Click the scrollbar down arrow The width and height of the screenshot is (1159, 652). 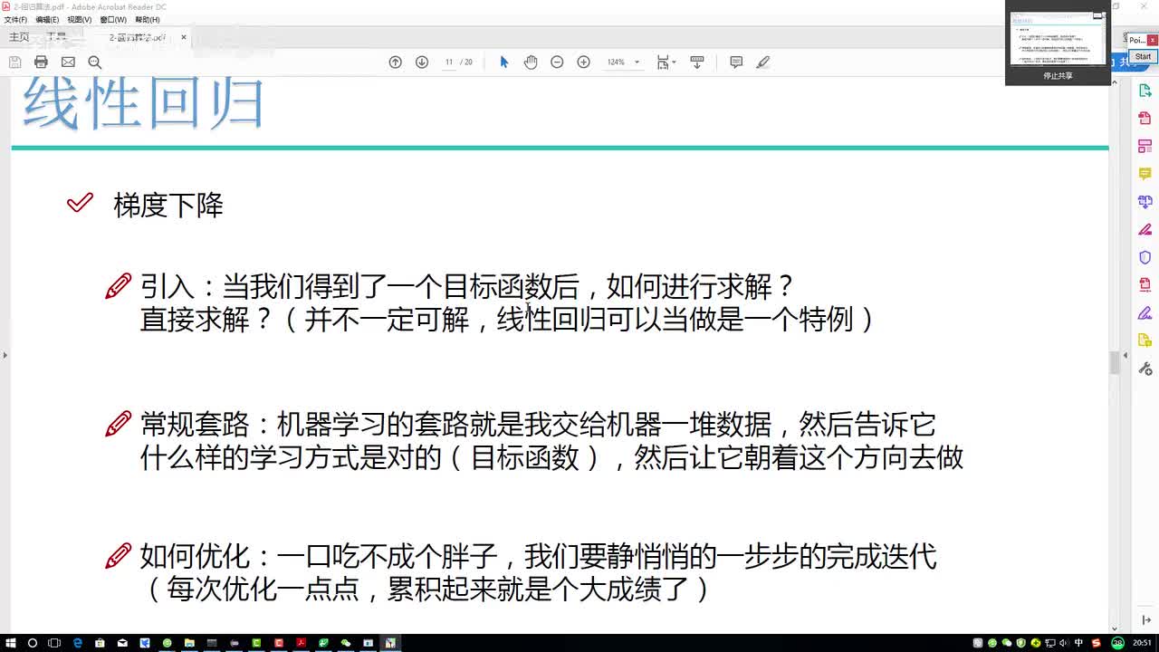(1115, 628)
